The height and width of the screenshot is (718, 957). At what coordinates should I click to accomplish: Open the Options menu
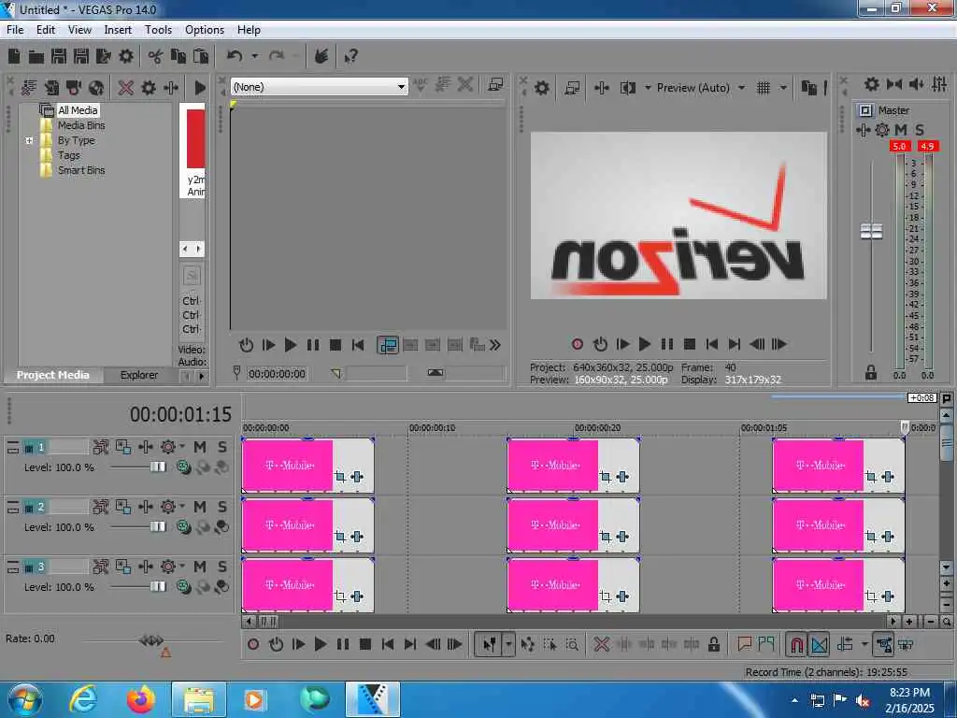point(205,30)
